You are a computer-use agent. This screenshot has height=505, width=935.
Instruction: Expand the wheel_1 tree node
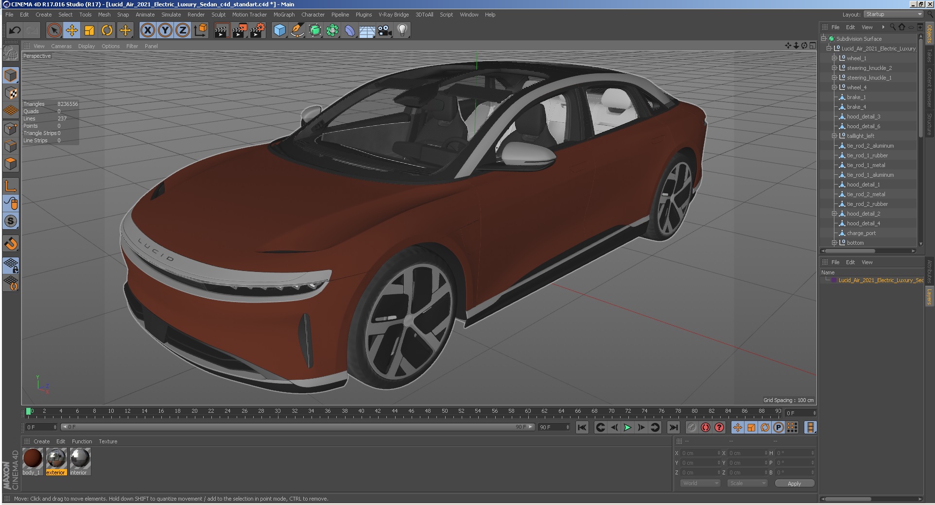[834, 58]
